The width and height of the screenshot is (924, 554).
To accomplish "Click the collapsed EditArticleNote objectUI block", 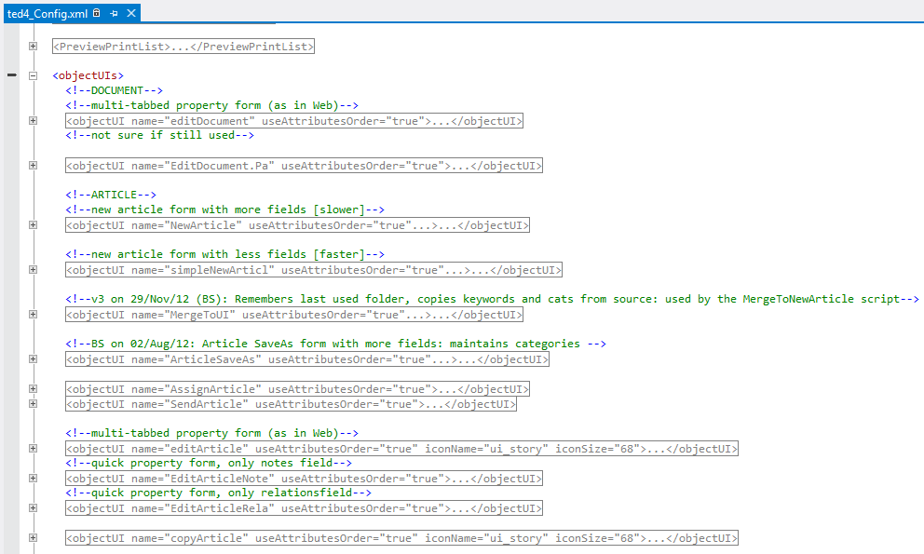I will coord(304,479).
